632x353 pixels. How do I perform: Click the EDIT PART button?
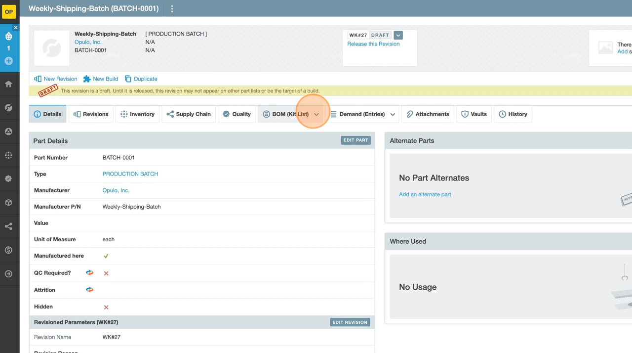click(x=355, y=140)
